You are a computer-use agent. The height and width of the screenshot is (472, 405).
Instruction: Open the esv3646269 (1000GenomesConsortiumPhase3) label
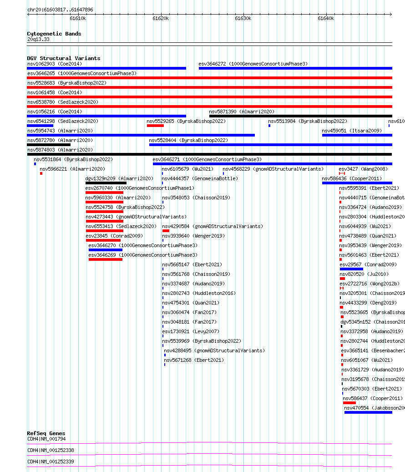coord(143,255)
